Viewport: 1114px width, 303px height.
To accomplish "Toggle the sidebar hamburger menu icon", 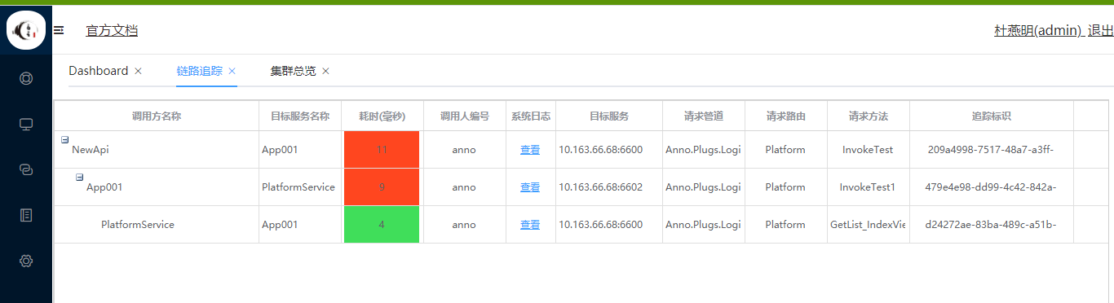I will (x=59, y=31).
